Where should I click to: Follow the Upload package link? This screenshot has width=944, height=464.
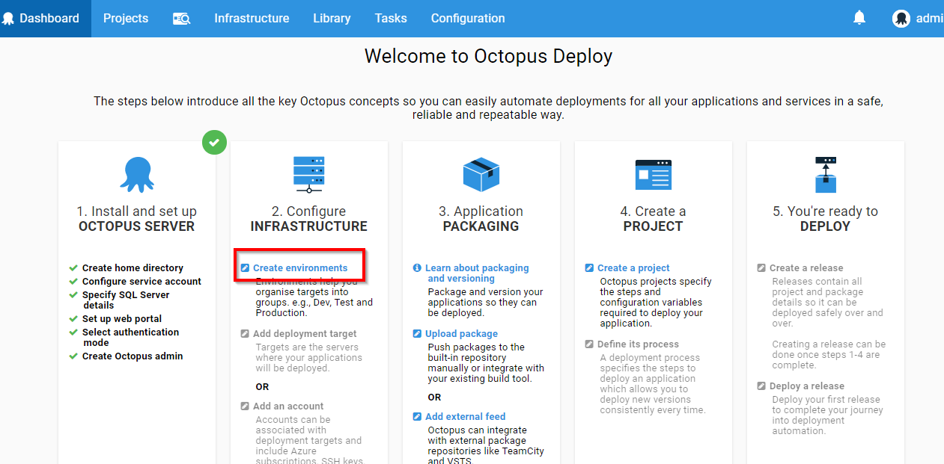[461, 333]
